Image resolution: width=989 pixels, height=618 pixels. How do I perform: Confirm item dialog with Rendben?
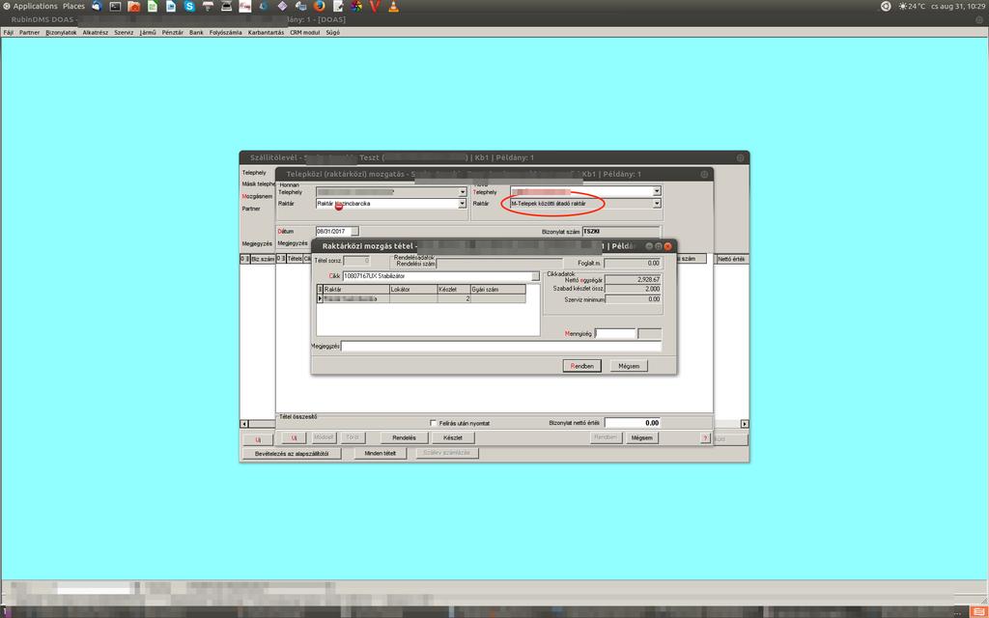click(x=581, y=366)
